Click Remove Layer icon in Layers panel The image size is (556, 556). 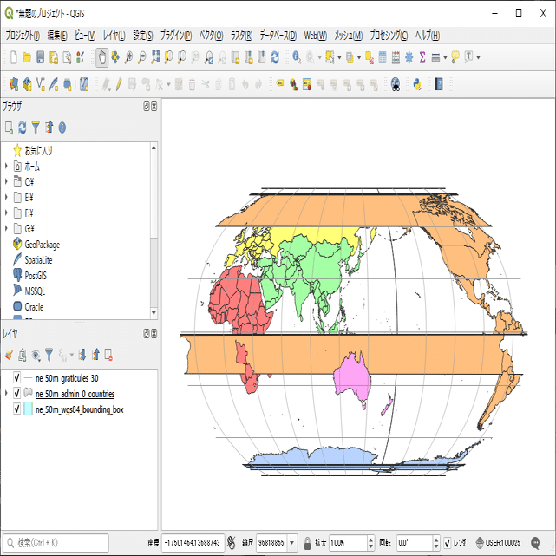pyautogui.click(x=109, y=355)
